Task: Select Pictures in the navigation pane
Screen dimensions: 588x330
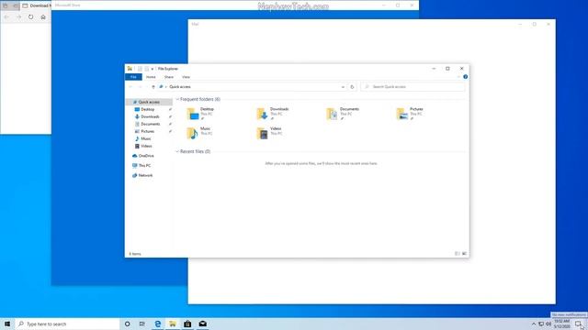Action: [x=147, y=131]
